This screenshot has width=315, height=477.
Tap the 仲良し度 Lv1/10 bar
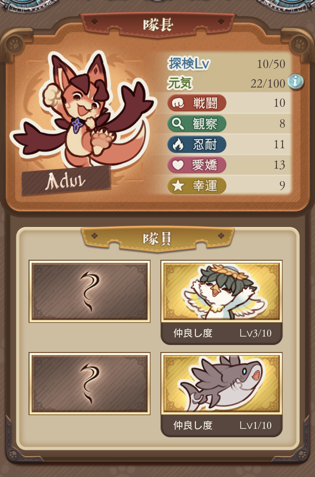[x=222, y=425]
